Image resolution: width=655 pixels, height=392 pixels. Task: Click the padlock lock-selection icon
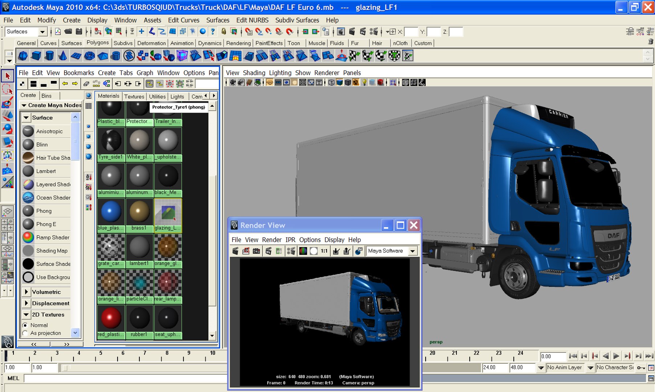click(224, 32)
